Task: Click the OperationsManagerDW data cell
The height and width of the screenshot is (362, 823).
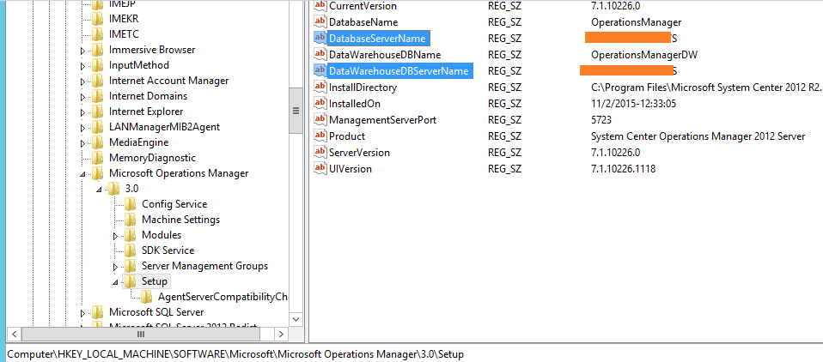Action: pyautogui.click(x=644, y=55)
